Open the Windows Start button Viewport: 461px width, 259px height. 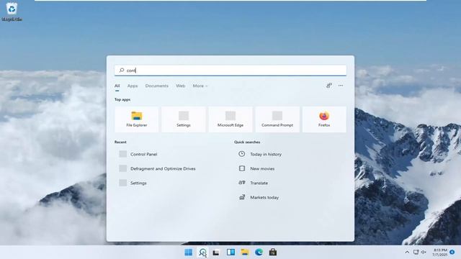pos(188,253)
